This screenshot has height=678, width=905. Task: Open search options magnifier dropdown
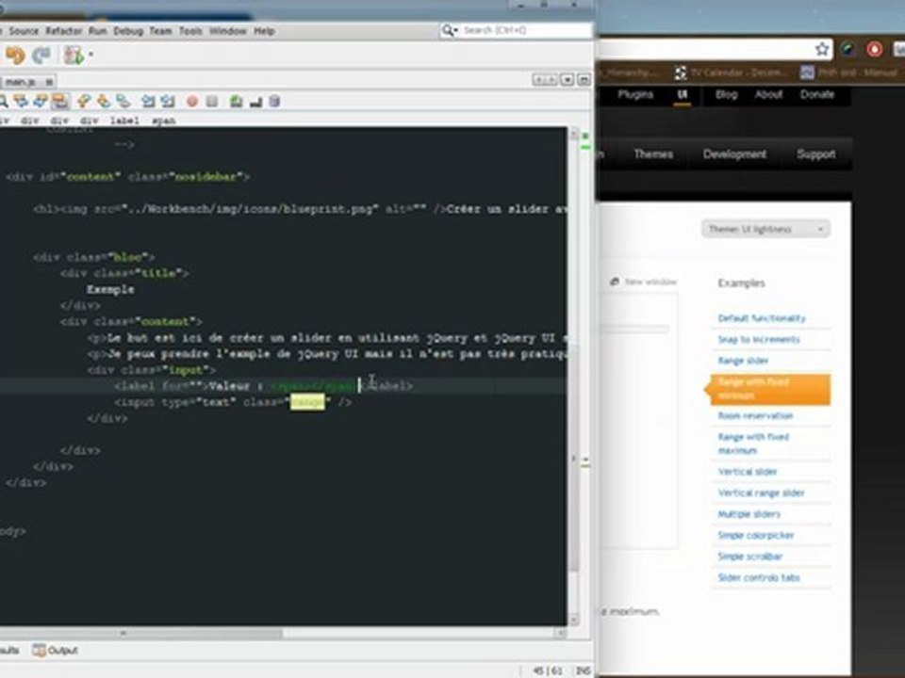(450, 30)
